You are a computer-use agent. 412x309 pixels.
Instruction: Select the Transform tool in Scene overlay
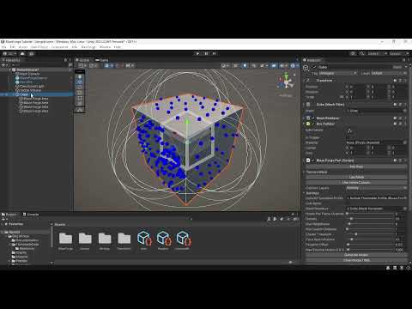click(80, 104)
